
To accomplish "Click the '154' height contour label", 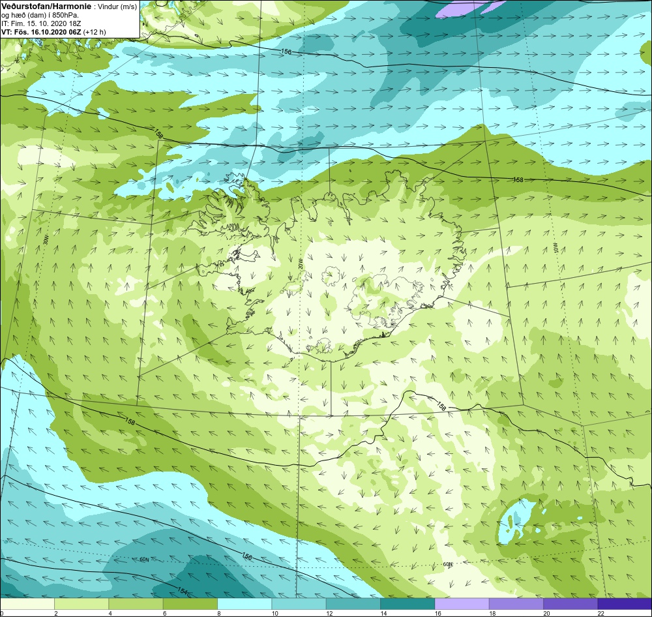I will point(182,590).
